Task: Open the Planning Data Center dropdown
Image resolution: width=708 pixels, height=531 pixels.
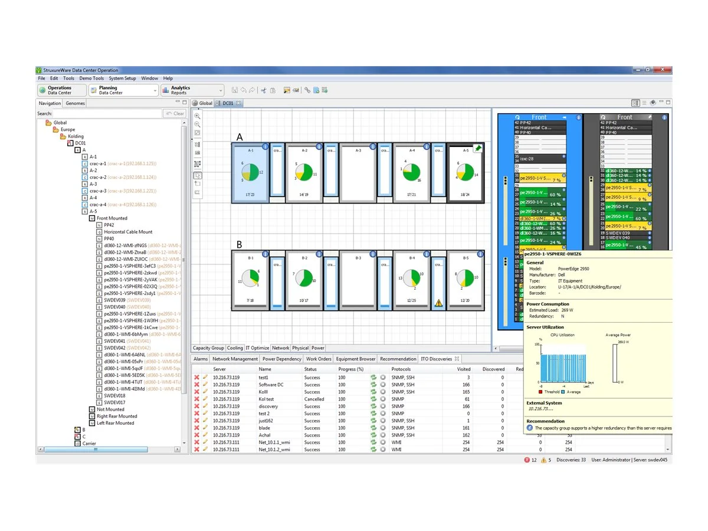Action: click(155, 89)
